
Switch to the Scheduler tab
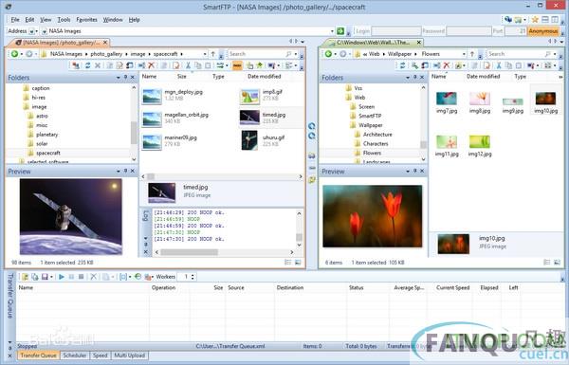click(x=74, y=356)
